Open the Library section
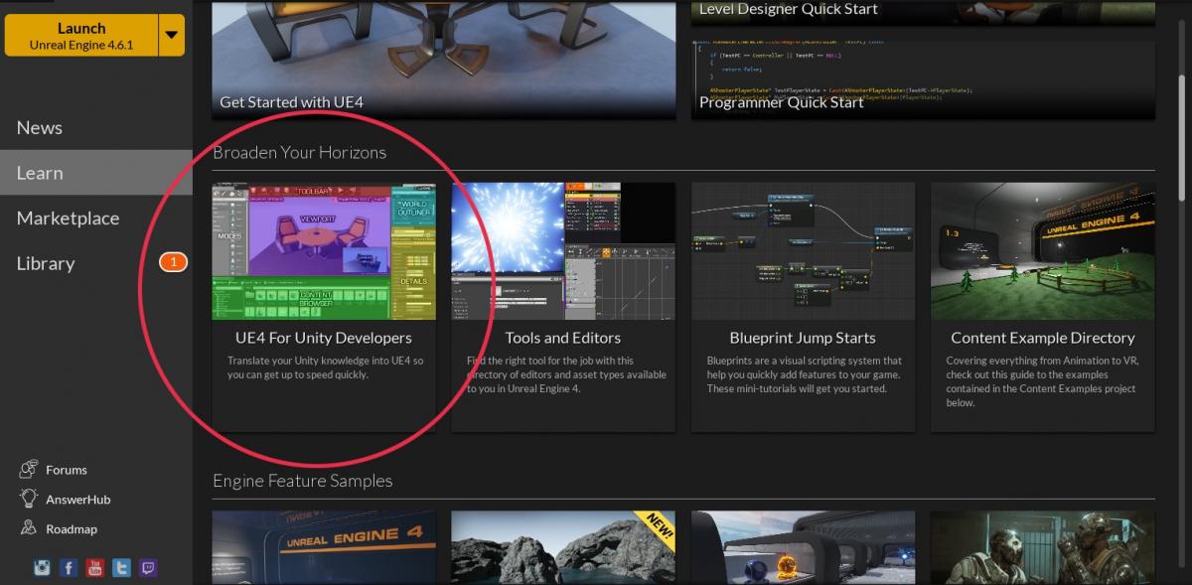 (x=46, y=263)
